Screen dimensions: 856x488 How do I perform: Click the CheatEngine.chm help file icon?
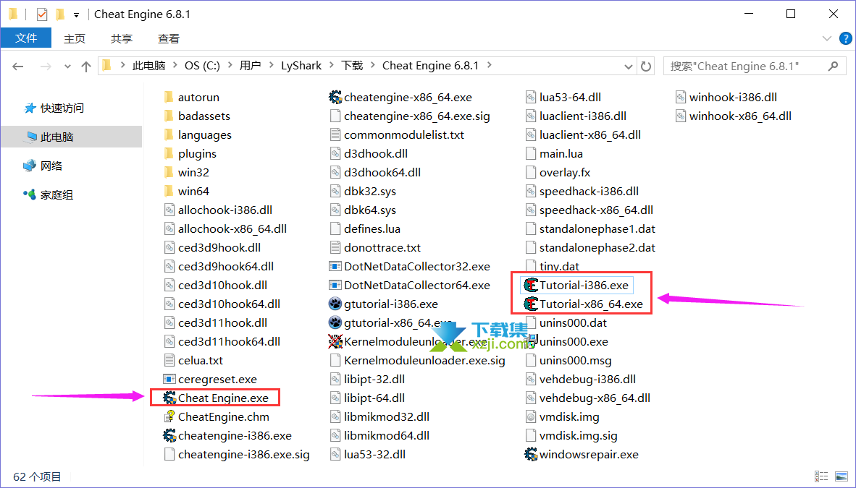[169, 416]
